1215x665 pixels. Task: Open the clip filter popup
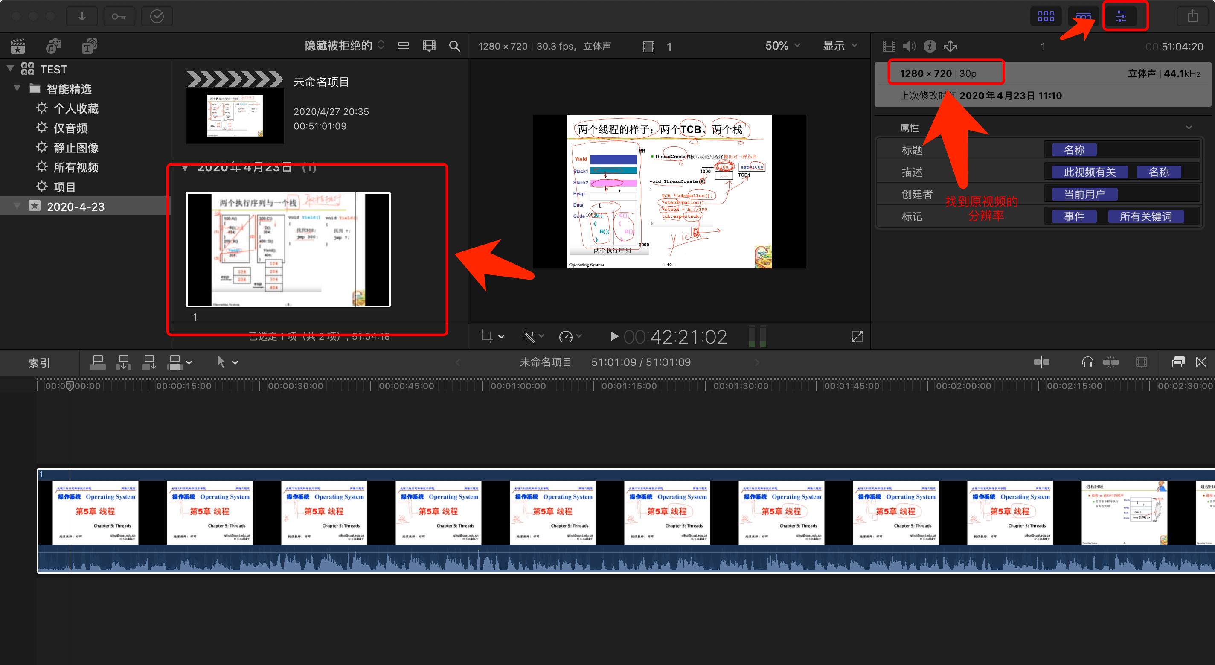point(344,45)
